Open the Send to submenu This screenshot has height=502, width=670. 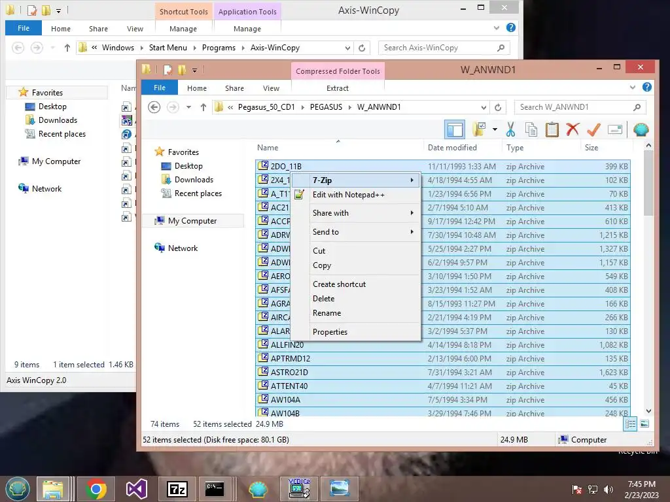coord(356,232)
